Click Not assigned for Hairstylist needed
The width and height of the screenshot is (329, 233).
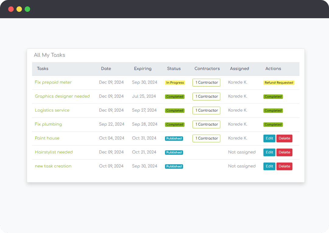point(242,152)
